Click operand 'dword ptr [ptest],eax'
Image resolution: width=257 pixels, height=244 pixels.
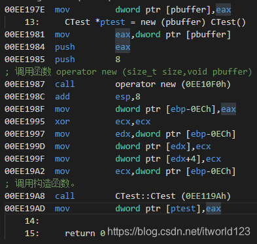click(168, 209)
